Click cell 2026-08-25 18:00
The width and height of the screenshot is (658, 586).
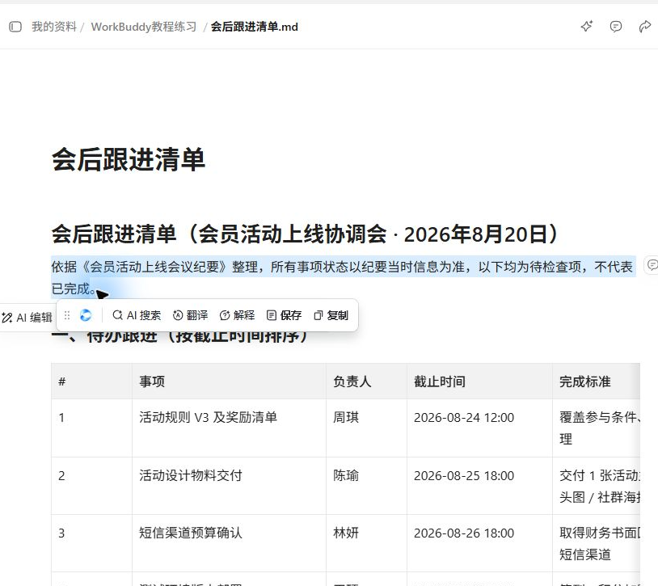[x=479, y=486]
